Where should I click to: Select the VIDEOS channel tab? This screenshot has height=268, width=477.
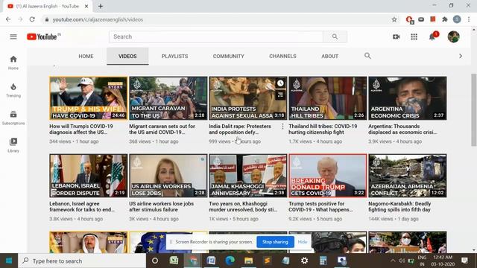coord(127,57)
